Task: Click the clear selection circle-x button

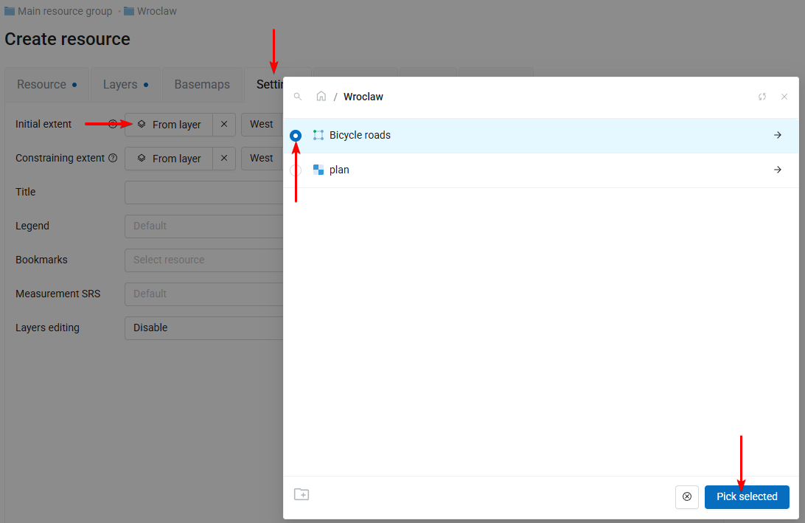Action: (687, 497)
